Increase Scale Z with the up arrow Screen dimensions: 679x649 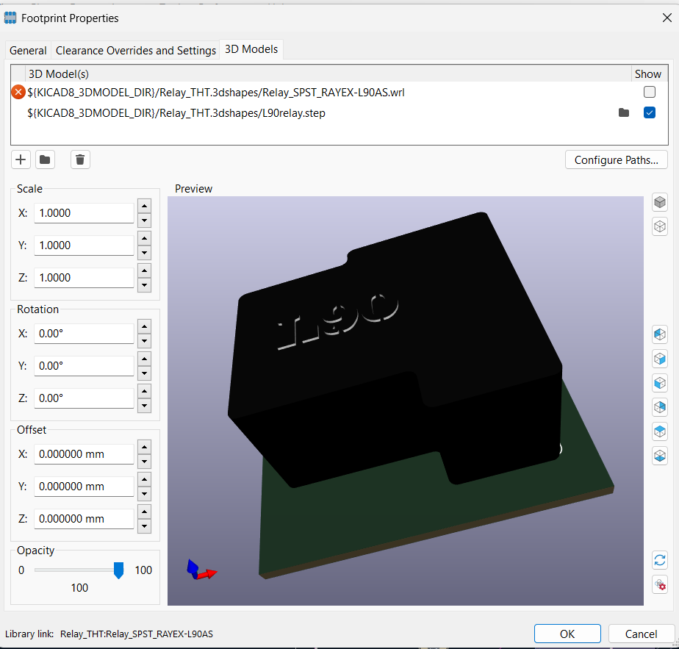[x=144, y=270]
